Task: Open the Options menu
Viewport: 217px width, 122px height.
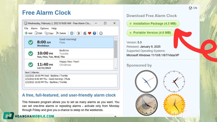Action: pos(44,28)
